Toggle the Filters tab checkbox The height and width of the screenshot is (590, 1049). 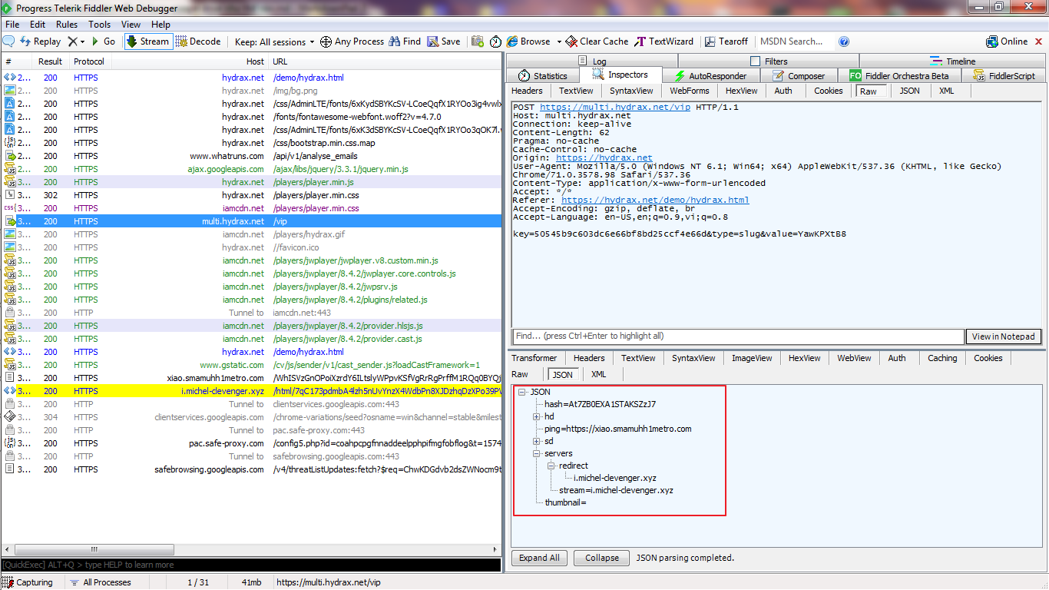point(755,61)
